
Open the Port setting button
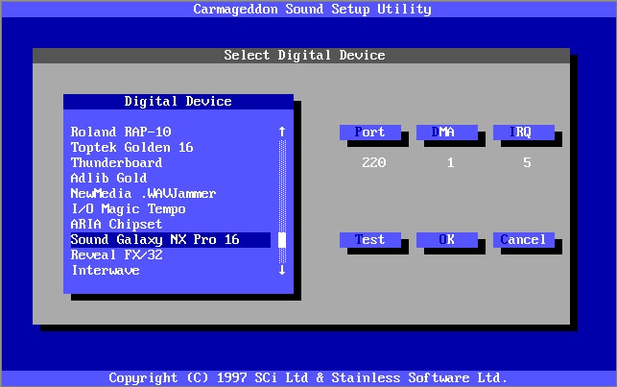(x=370, y=133)
